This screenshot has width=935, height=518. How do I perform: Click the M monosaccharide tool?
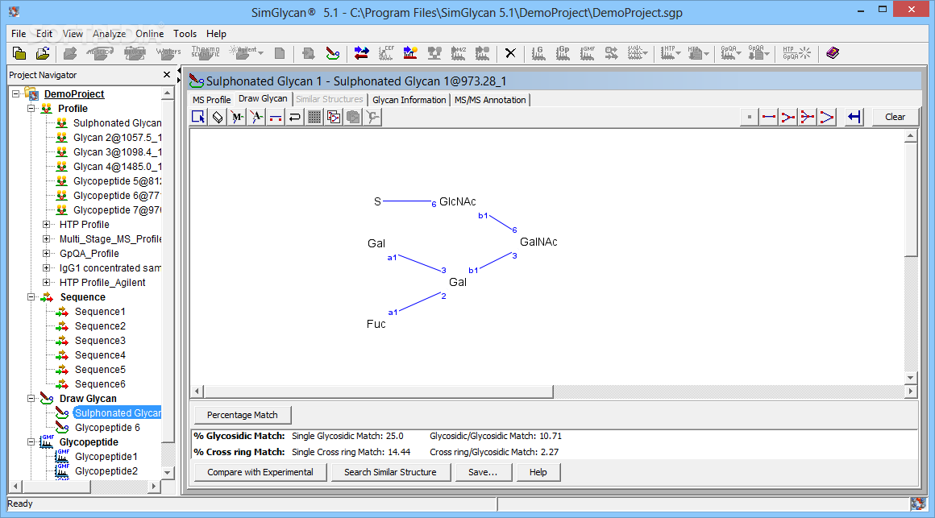[237, 117]
